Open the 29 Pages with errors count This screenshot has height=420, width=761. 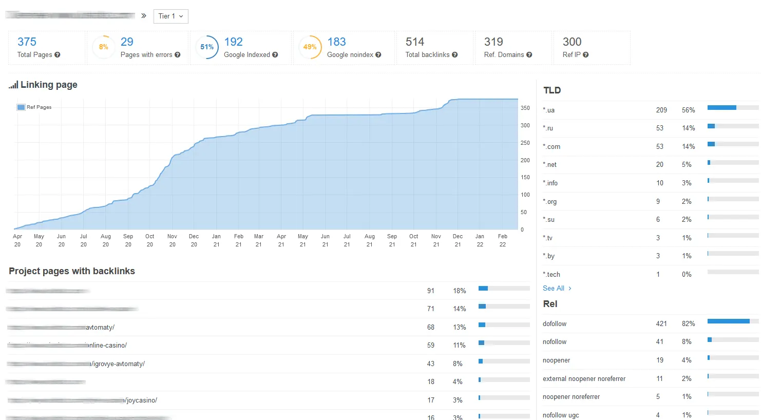pos(127,42)
